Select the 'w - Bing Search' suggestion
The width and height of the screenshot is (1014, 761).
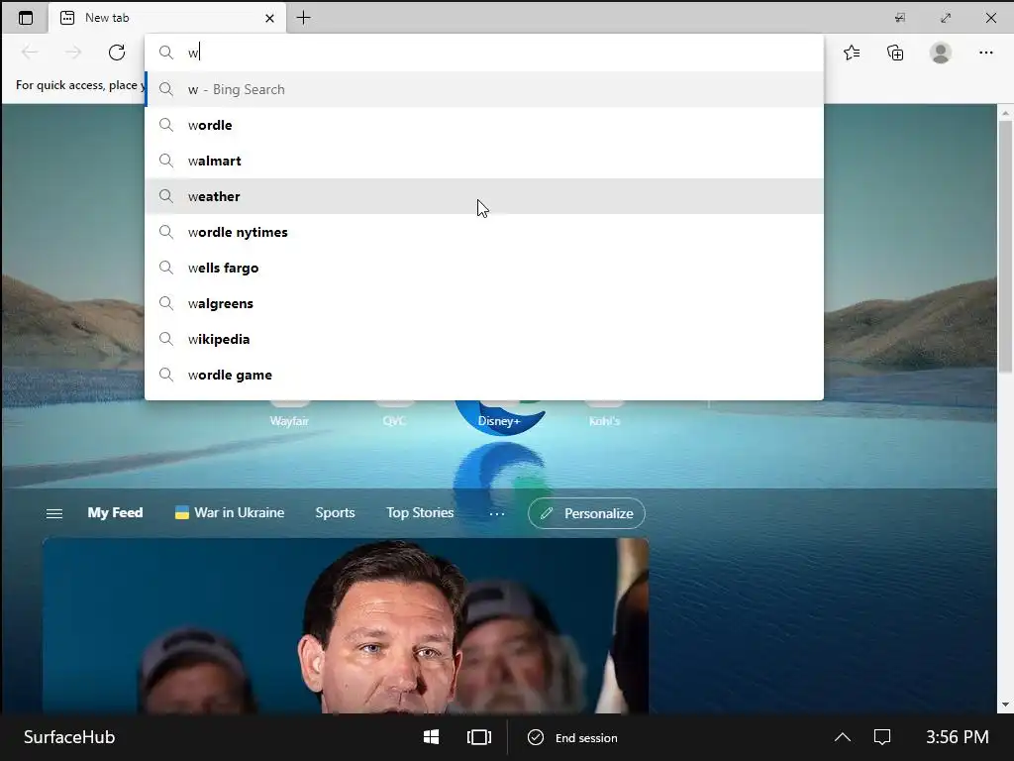click(483, 89)
